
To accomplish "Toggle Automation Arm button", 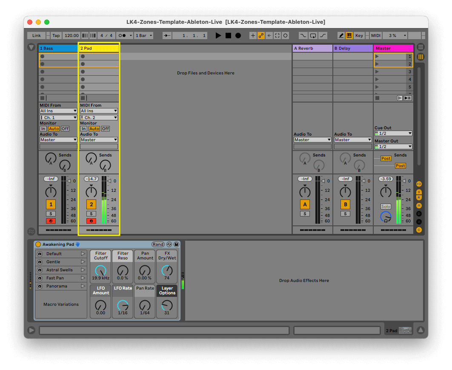I will (261, 35).
